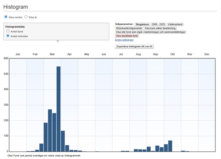
Task: Click the 'Skogsduva' search parameter tag
Action: click(x=142, y=24)
